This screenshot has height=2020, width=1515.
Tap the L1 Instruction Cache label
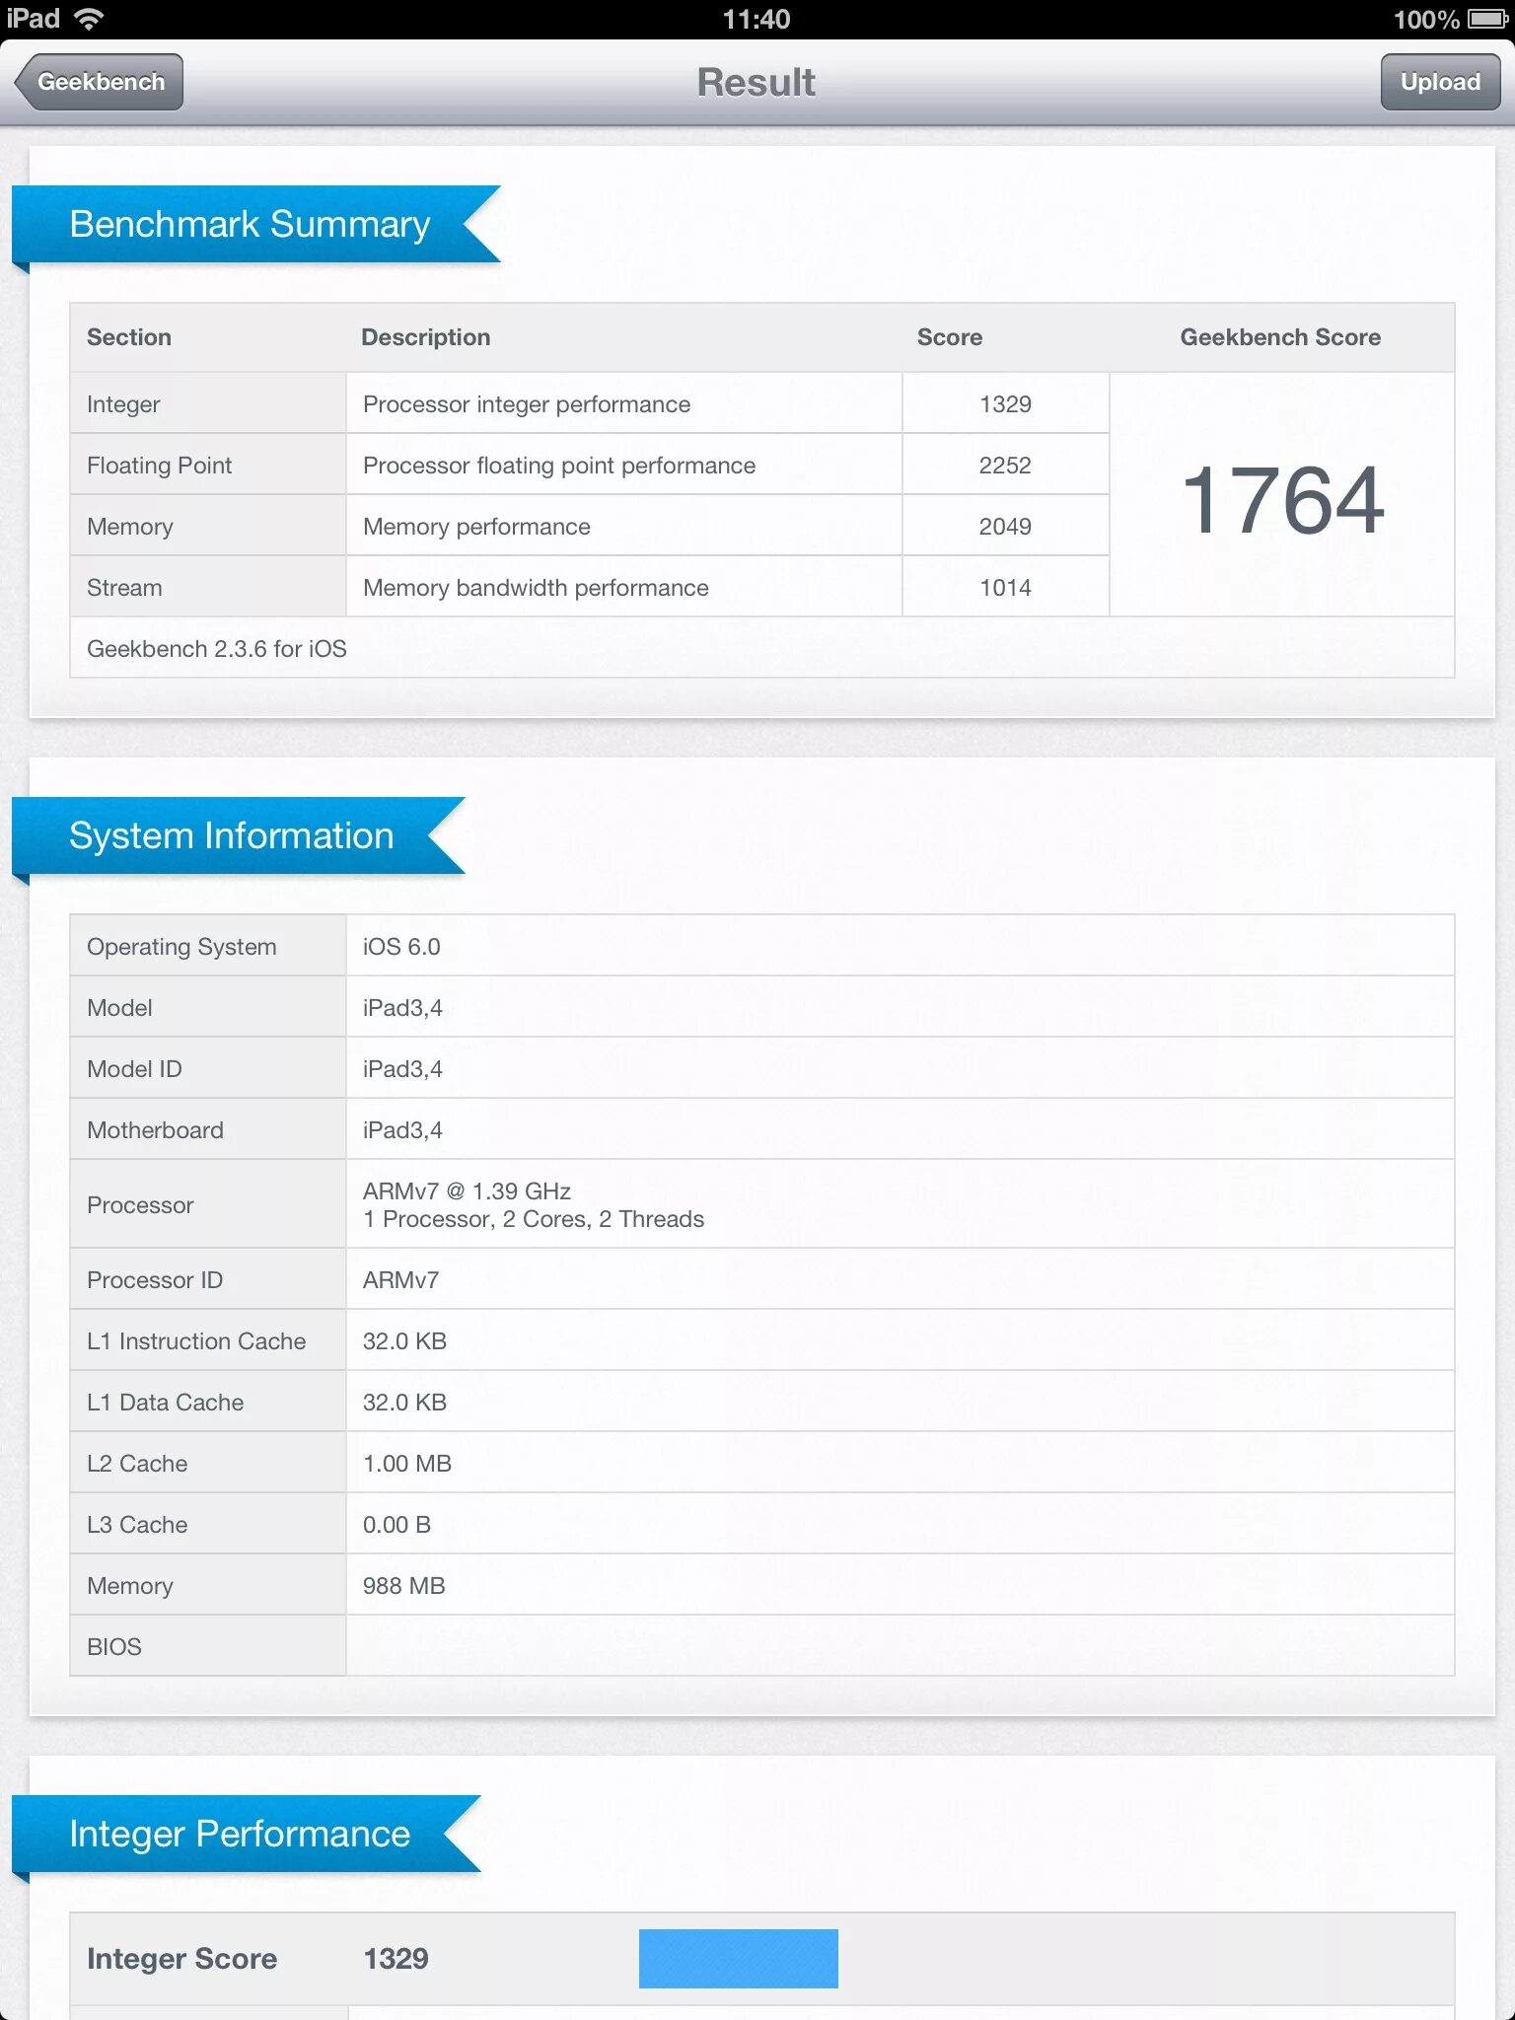tap(196, 1340)
